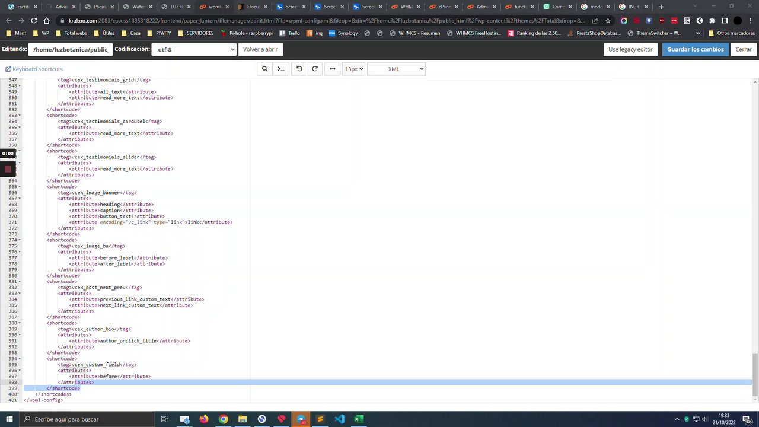Open a new browser tab with plus
The width and height of the screenshot is (759, 427).
661,7
